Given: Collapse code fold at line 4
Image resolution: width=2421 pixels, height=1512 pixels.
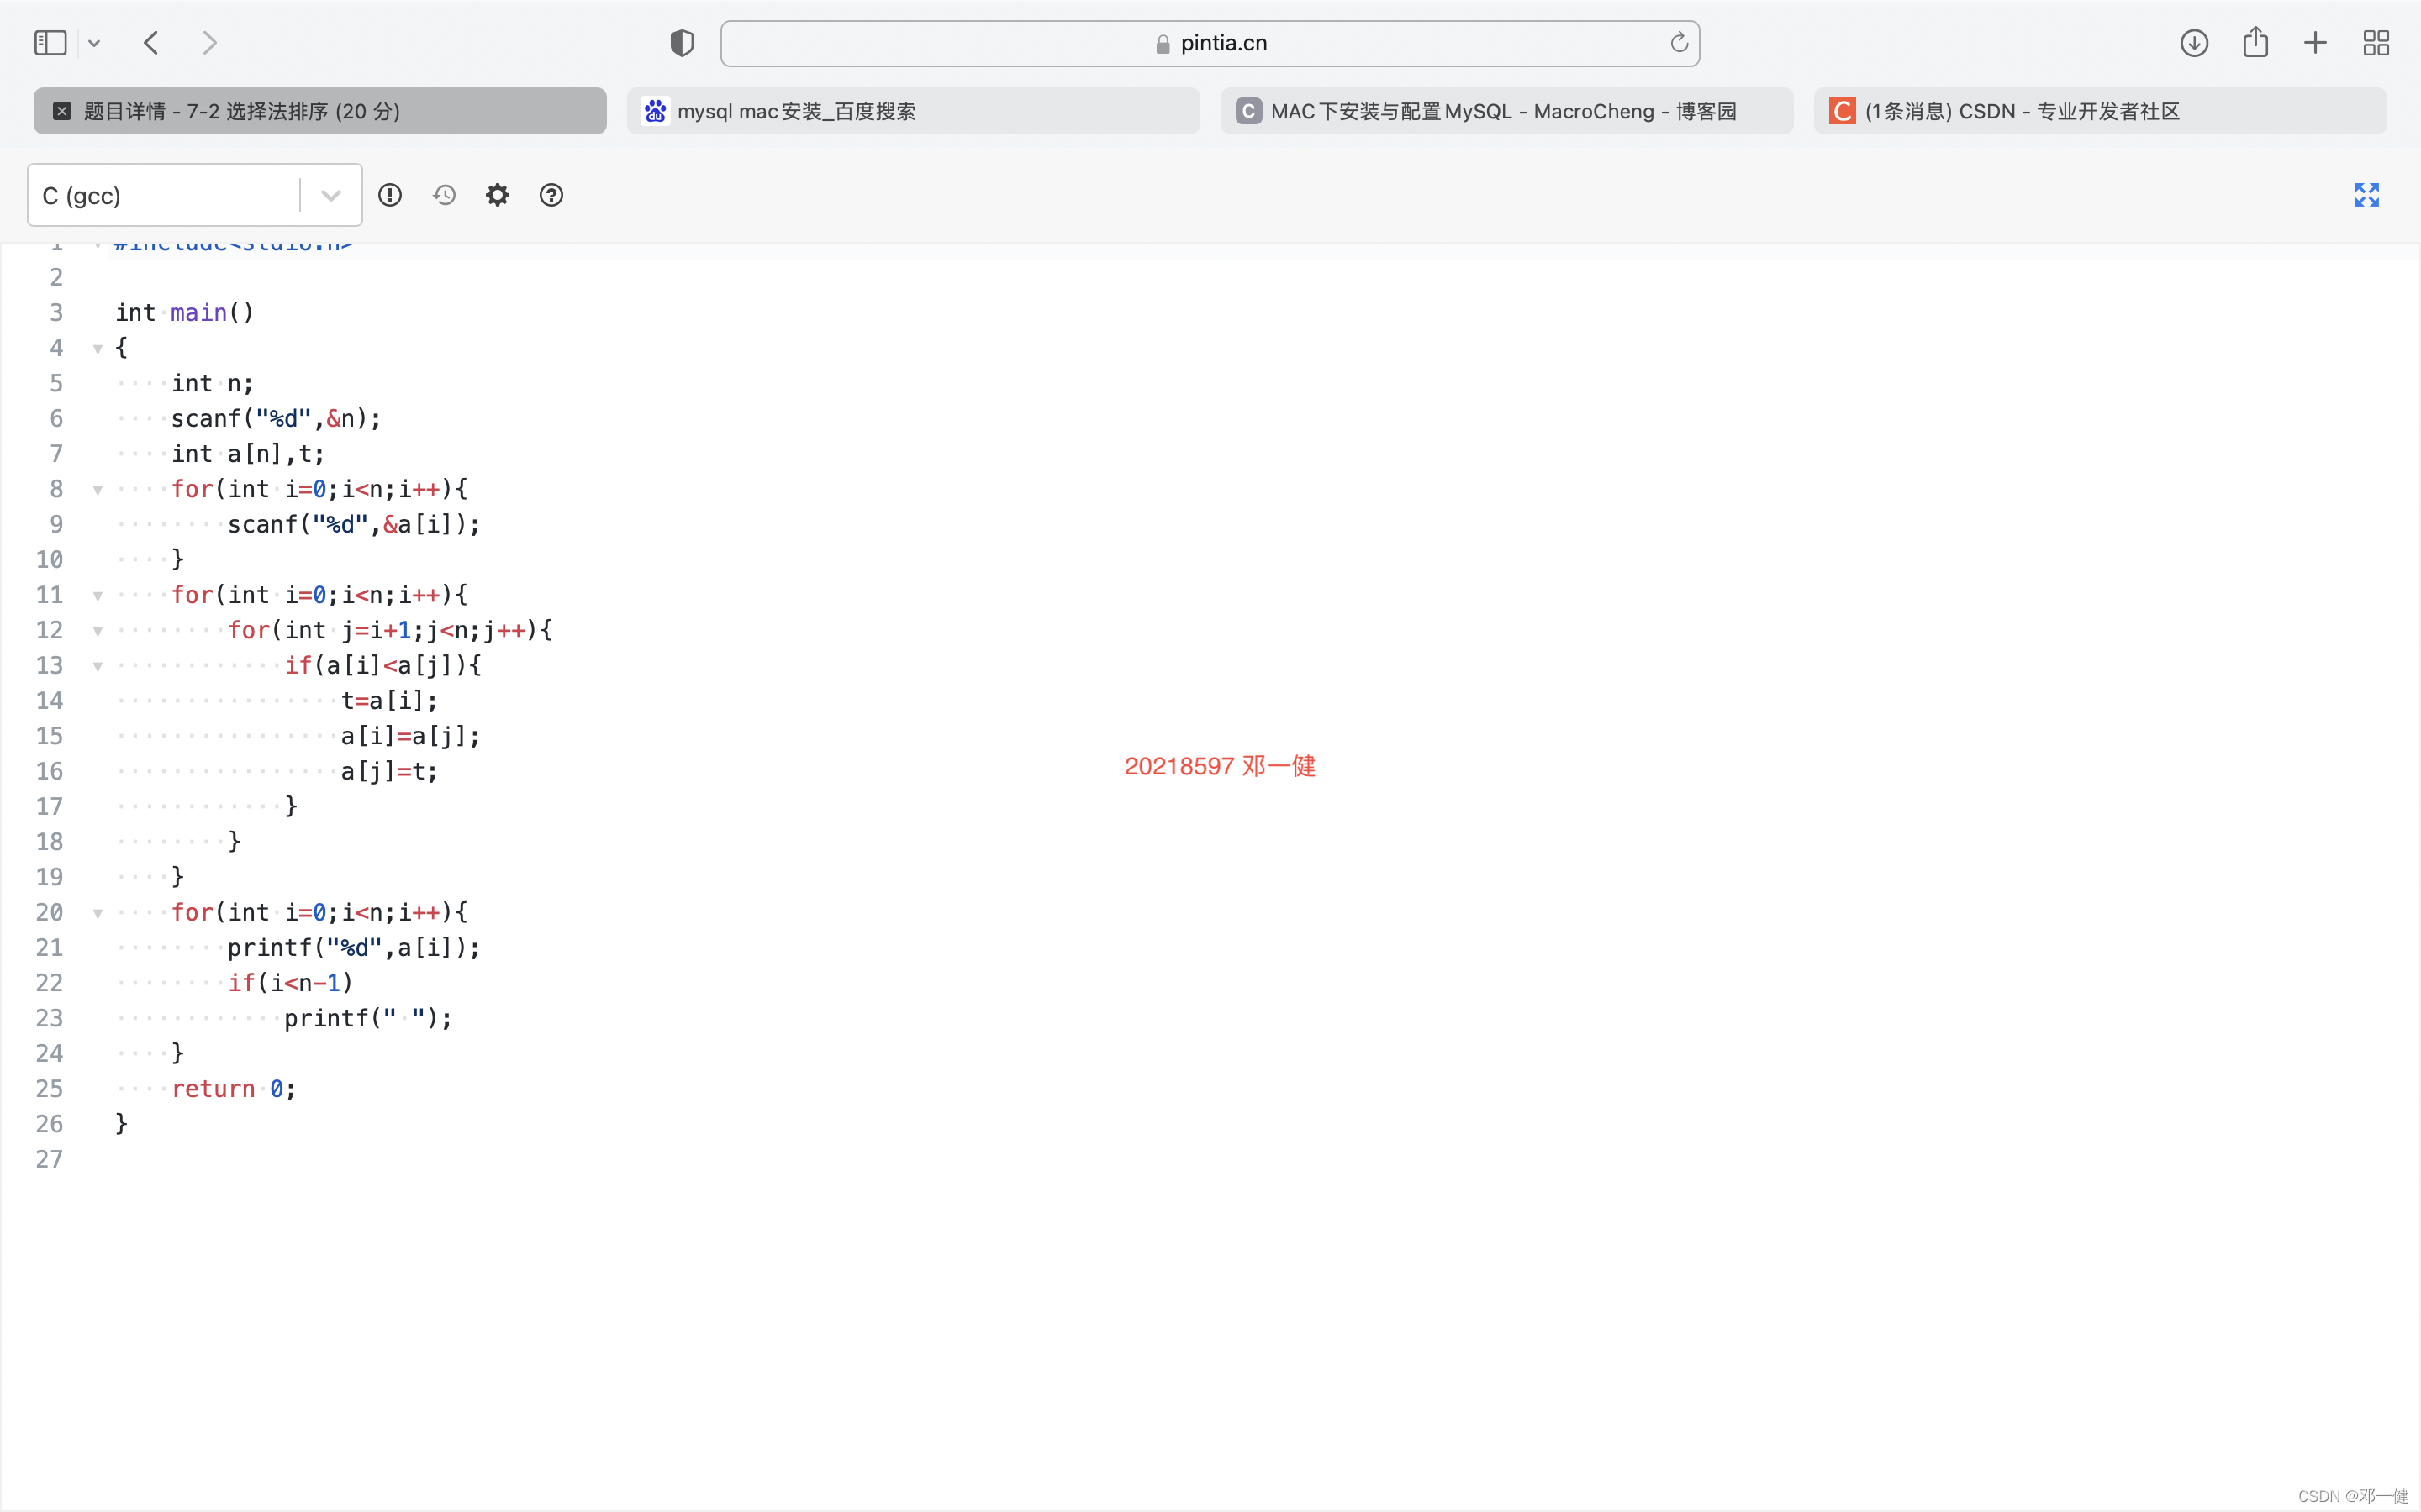Looking at the screenshot, I should pyautogui.click(x=98, y=349).
